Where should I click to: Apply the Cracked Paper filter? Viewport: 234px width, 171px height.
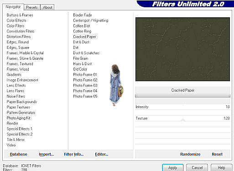click(173, 168)
